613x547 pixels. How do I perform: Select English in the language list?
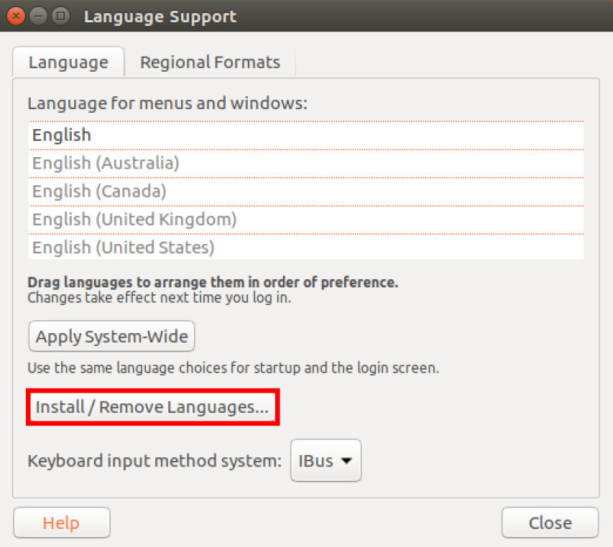tap(62, 135)
